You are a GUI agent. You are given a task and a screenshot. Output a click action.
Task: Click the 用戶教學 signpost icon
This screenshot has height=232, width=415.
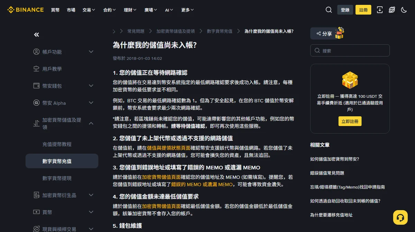point(36,69)
